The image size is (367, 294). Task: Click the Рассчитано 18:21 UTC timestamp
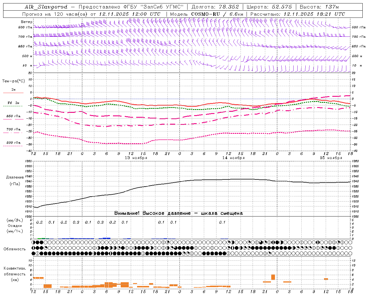point(298,14)
